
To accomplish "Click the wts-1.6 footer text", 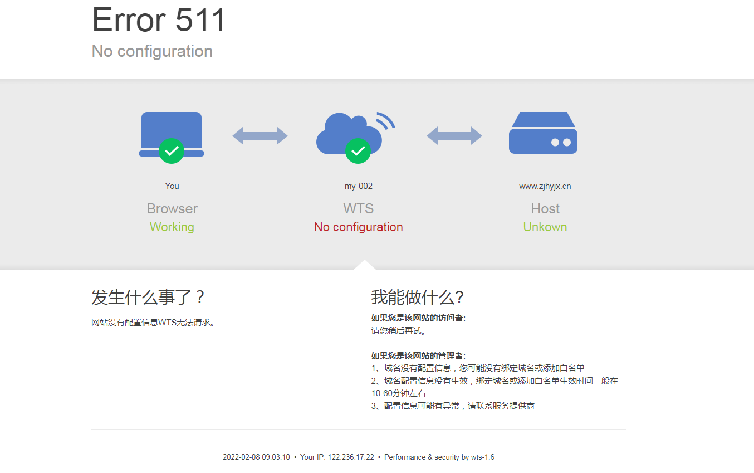I will pyautogui.click(x=482, y=457).
